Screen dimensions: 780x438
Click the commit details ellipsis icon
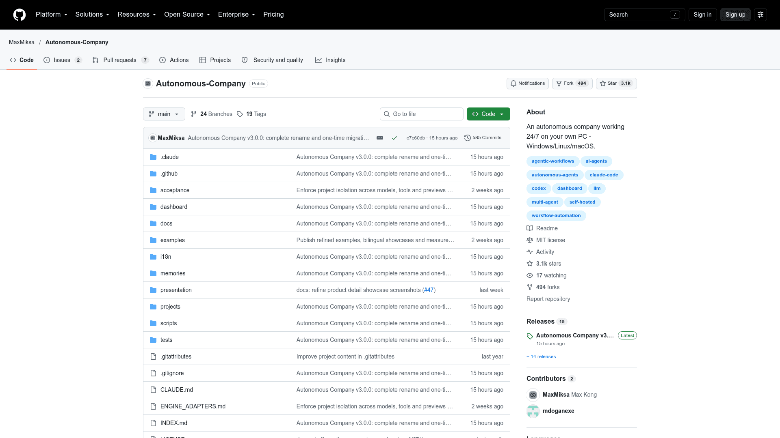(380, 138)
